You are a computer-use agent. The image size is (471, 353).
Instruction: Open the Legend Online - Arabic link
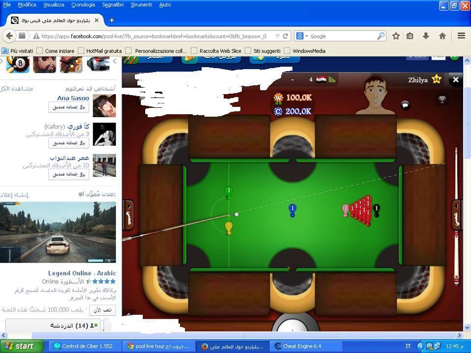pos(82,273)
